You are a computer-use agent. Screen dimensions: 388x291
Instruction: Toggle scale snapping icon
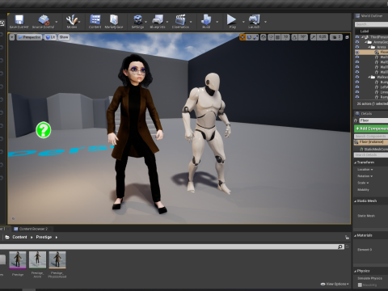(x=313, y=37)
